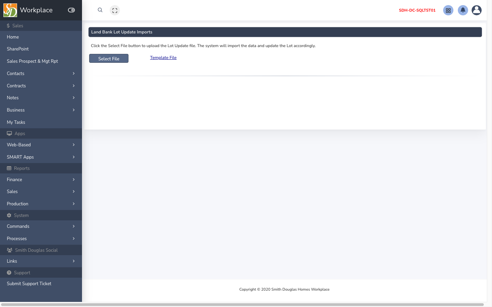
Task: Expand the Notes submenu
Action: coord(41,98)
